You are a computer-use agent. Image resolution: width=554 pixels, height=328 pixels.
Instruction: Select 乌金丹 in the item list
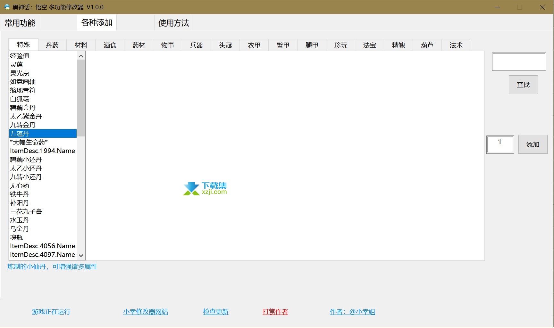(43, 229)
